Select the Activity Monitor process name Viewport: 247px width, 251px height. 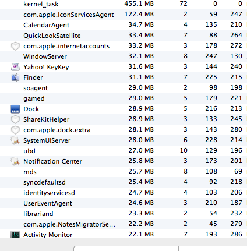(48, 235)
